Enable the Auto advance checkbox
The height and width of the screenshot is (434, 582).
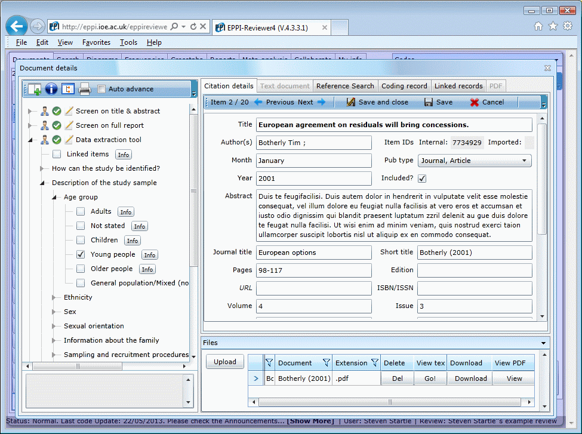point(101,89)
